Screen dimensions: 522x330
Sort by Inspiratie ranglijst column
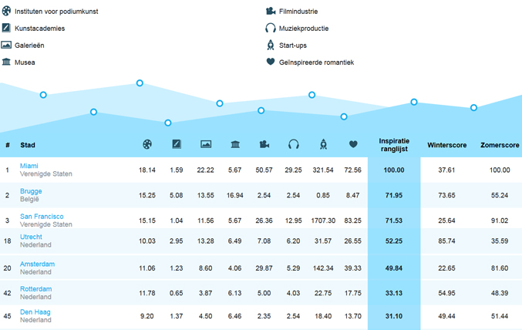[x=394, y=145]
